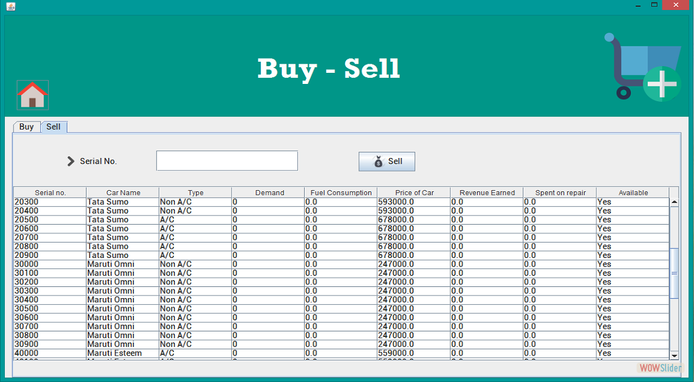Image resolution: width=694 pixels, height=382 pixels.
Task: Select serial number 30900 cell
Action: tap(50, 344)
